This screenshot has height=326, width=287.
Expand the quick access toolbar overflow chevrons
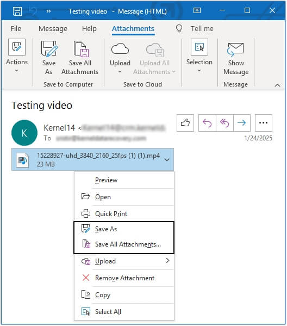48,11
